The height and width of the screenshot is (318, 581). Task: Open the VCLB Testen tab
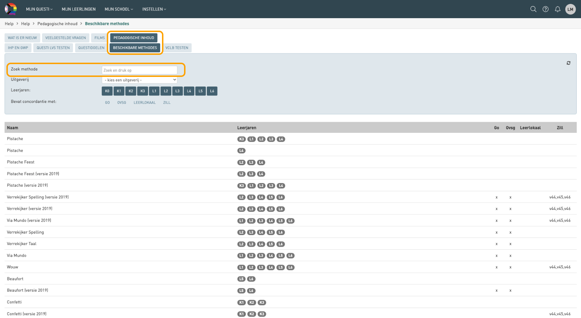[177, 48]
